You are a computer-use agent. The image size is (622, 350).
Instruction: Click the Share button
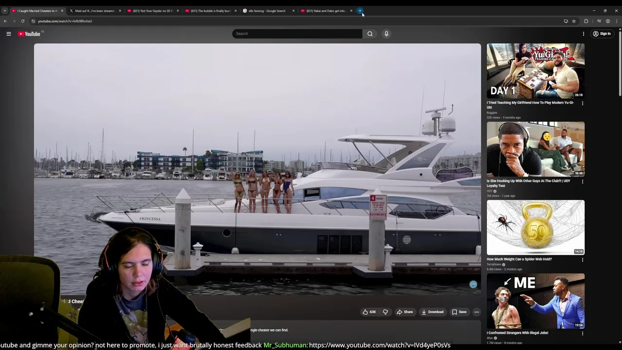click(x=405, y=312)
